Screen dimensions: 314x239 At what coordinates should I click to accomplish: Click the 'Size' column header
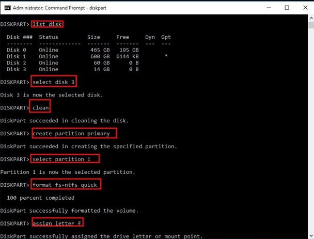[x=93, y=37]
